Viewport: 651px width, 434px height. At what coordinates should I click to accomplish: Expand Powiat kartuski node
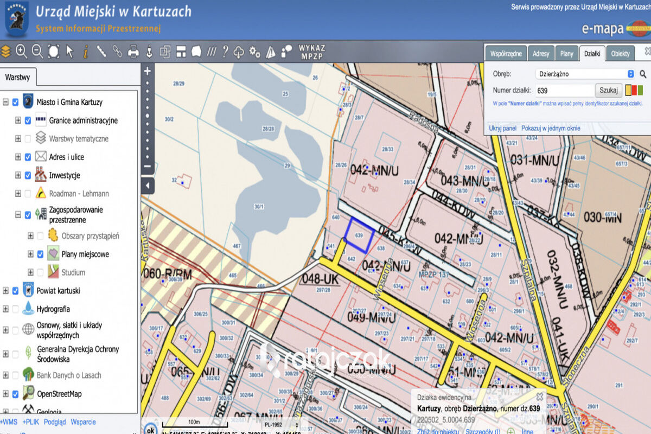(x=5, y=291)
